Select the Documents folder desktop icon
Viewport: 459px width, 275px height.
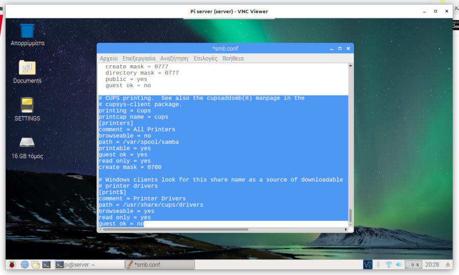click(27, 72)
